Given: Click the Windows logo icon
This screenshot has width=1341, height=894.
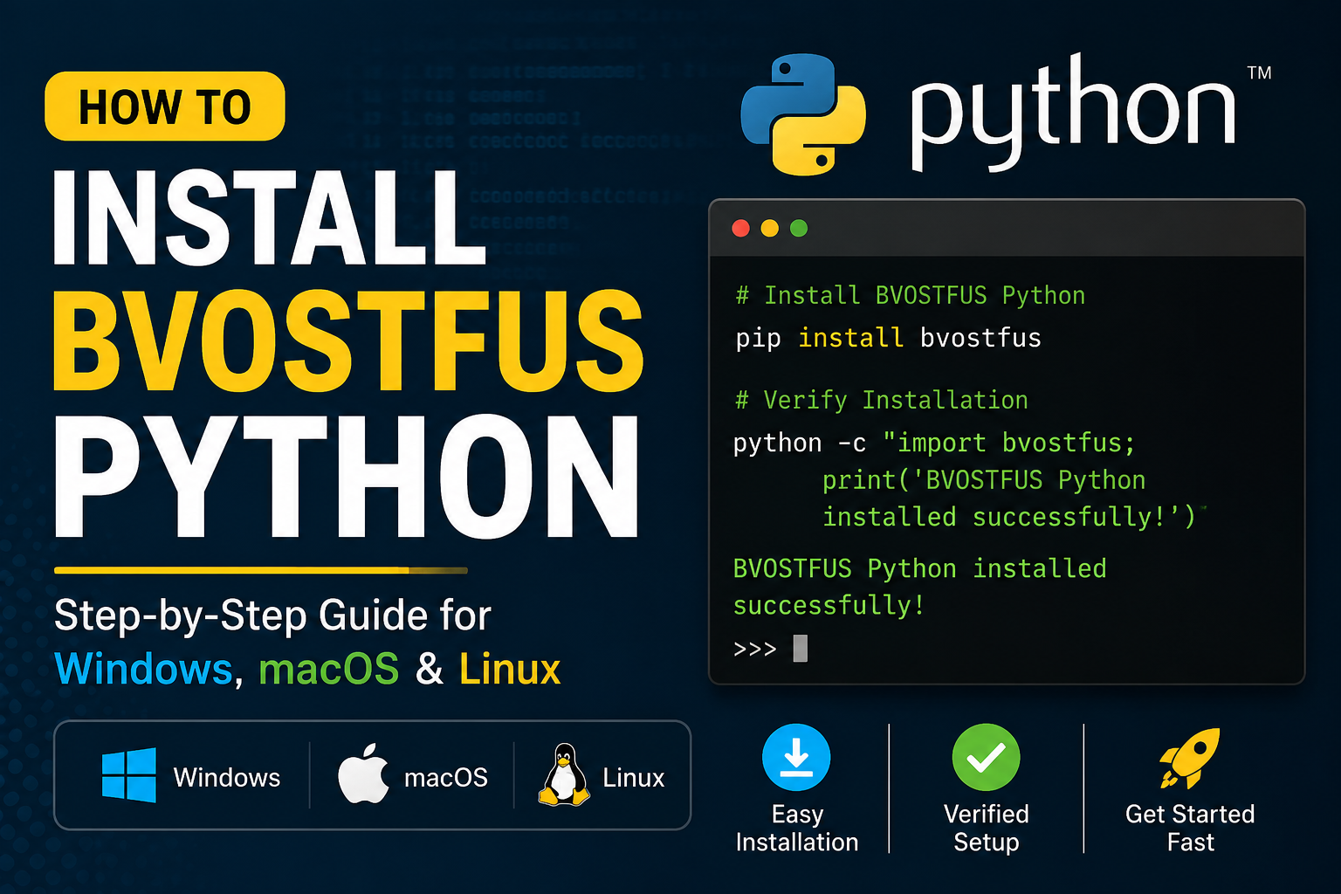Looking at the screenshot, I should click(128, 774).
